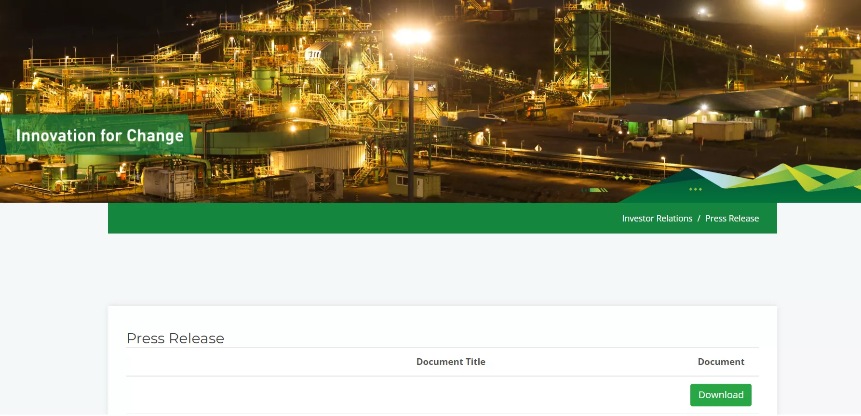The image size is (861, 416).
Task: Click the green Download button
Action: 721,395
